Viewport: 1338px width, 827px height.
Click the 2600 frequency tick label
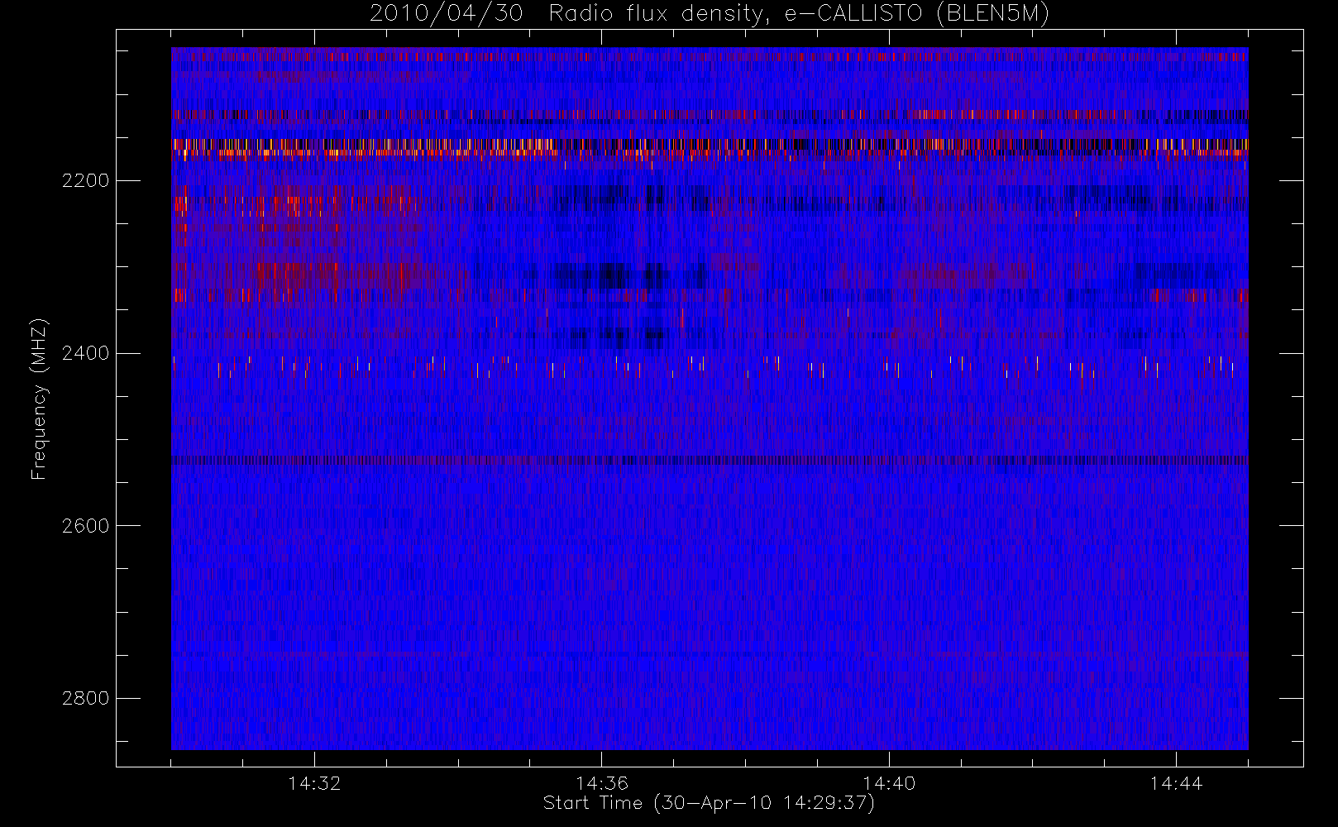(85, 526)
